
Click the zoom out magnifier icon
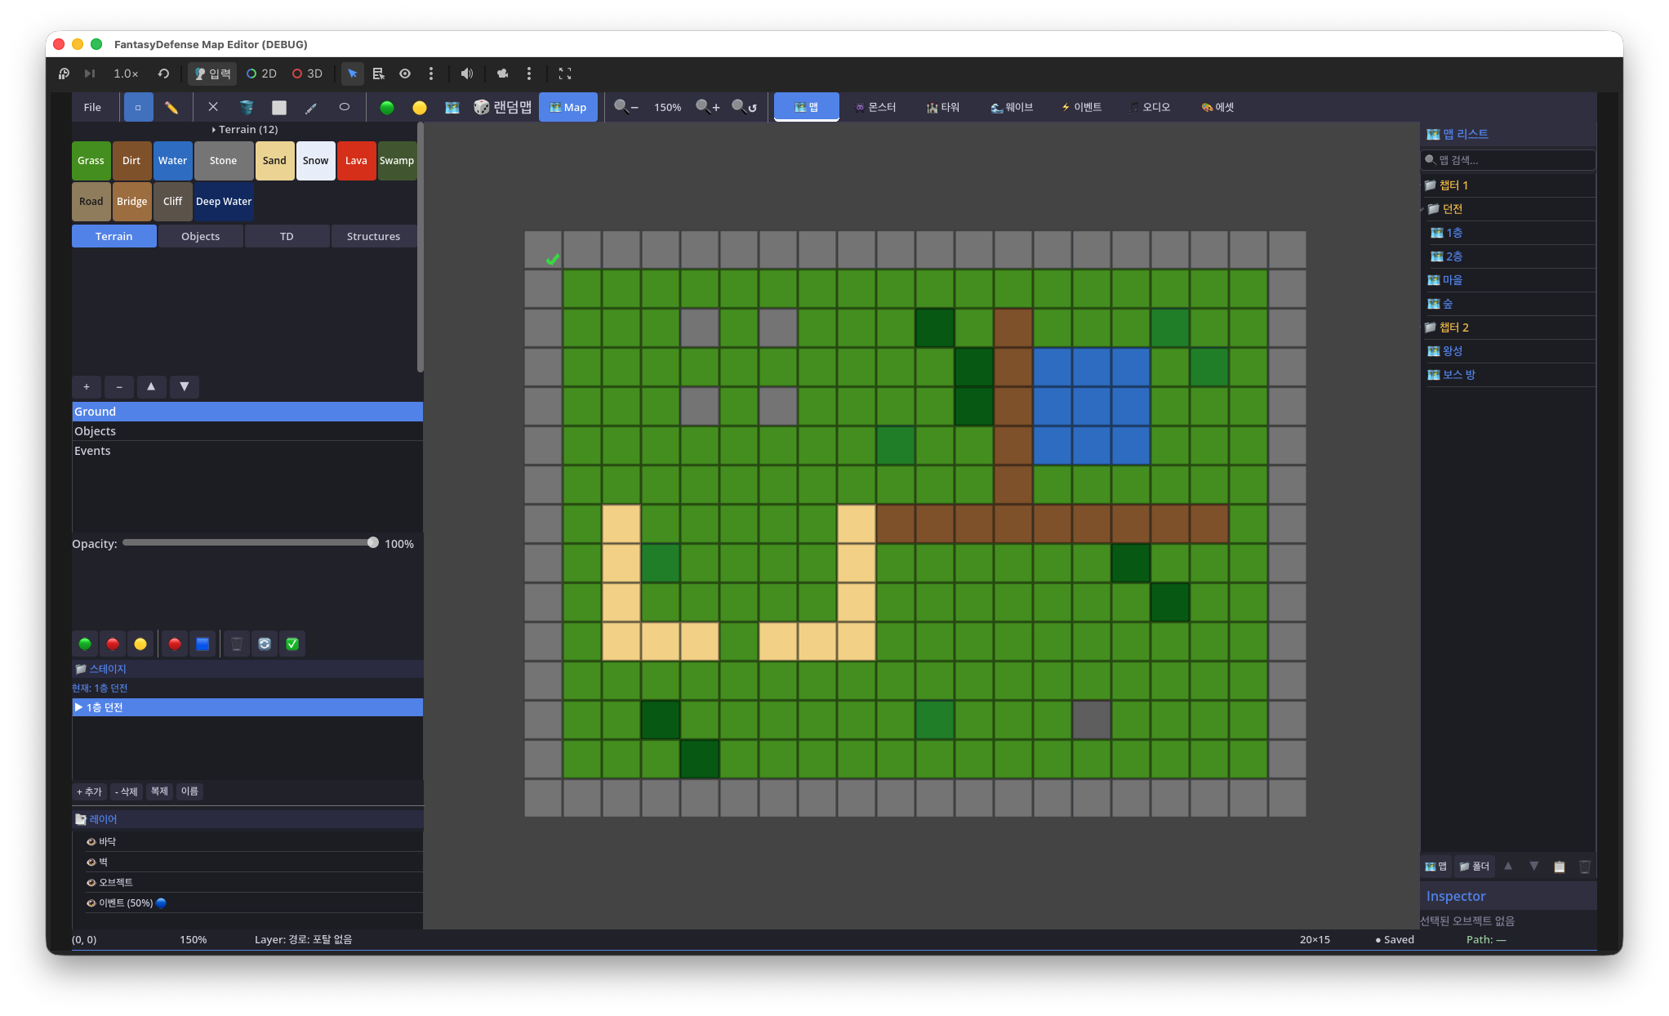coord(626,107)
